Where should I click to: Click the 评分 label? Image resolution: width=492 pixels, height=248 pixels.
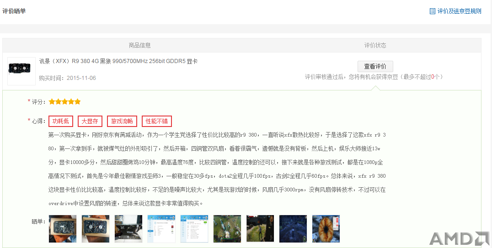(x=38, y=102)
